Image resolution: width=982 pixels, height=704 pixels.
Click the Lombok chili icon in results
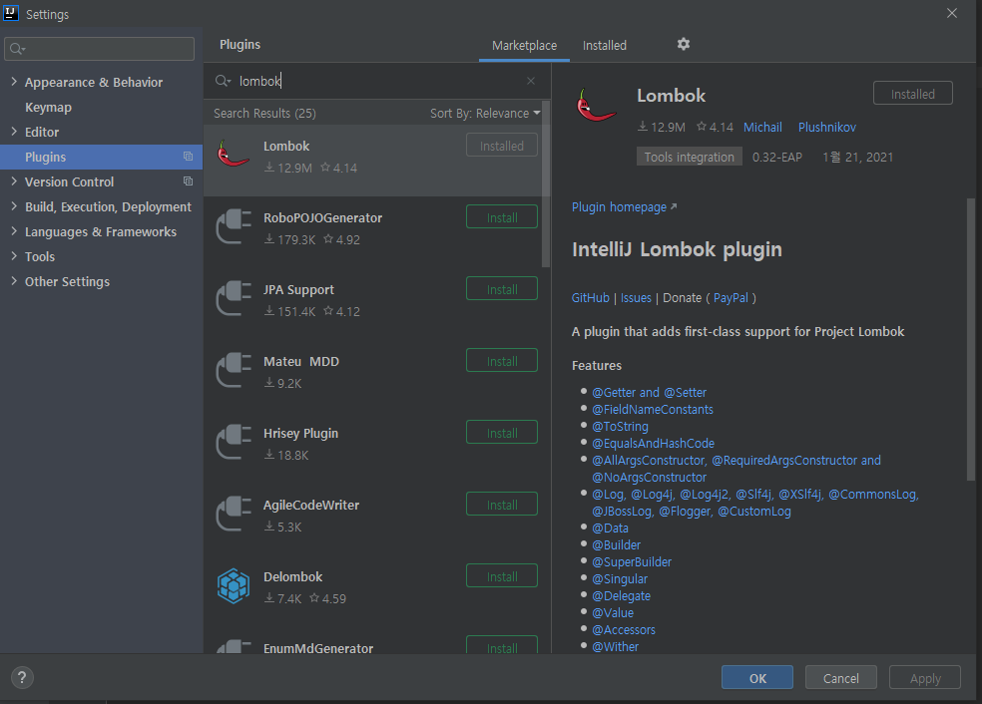pos(233,154)
